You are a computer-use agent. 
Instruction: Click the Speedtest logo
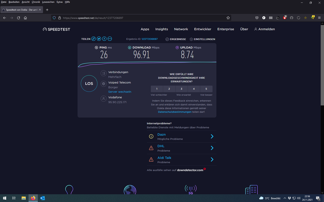(x=56, y=29)
